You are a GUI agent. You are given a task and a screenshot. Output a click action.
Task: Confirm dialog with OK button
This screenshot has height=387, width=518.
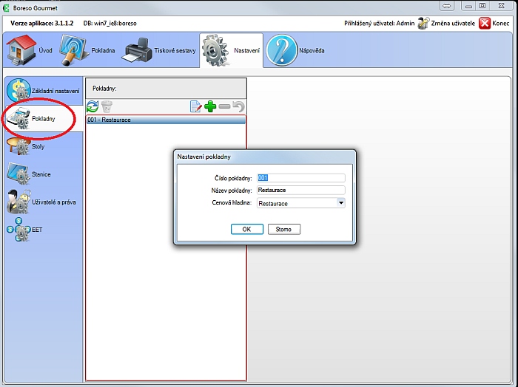(x=246, y=229)
